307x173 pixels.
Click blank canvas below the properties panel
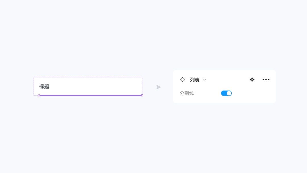(224, 137)
